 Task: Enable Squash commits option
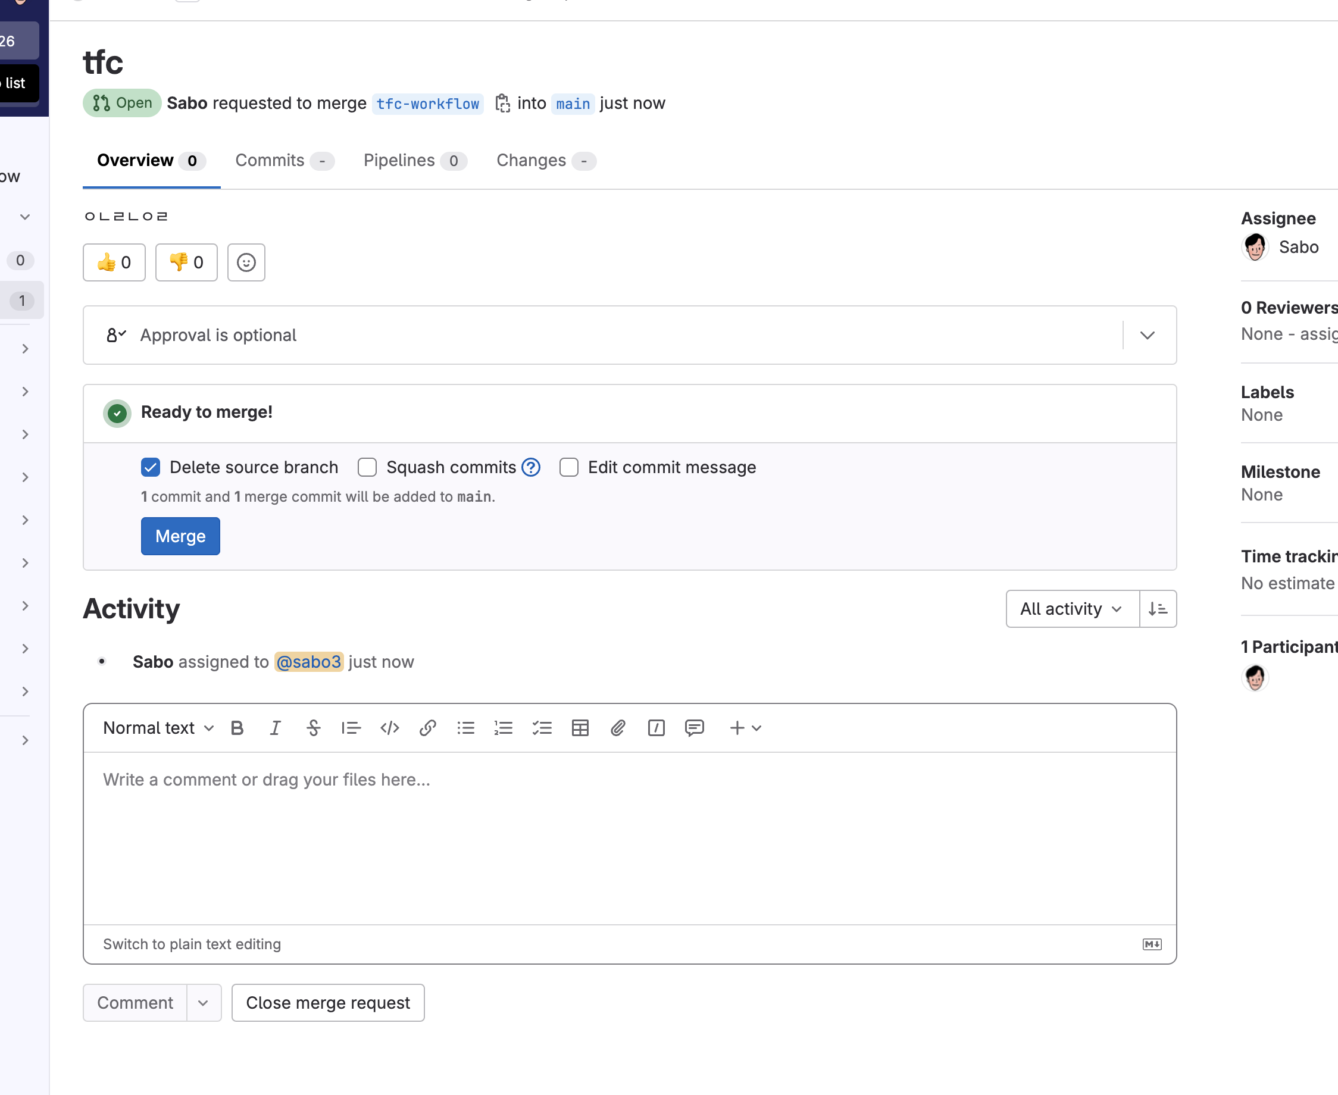(367, 467)
